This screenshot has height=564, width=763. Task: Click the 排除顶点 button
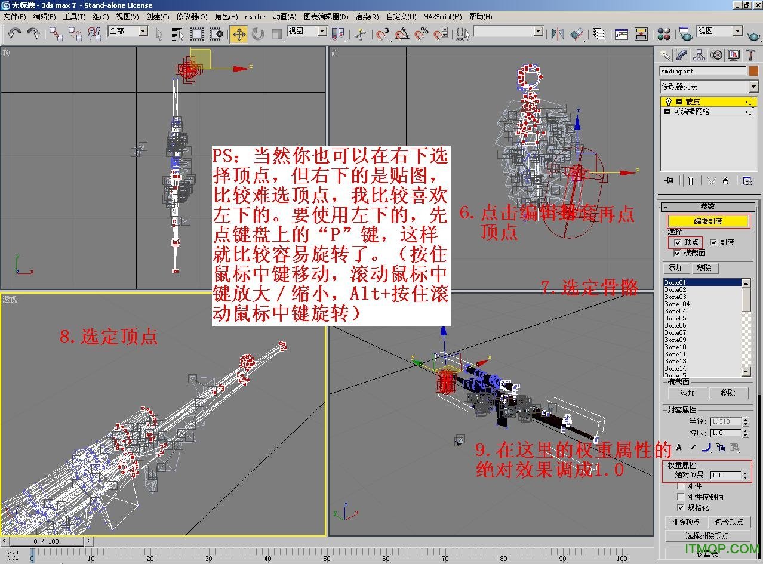coord(685,522)
